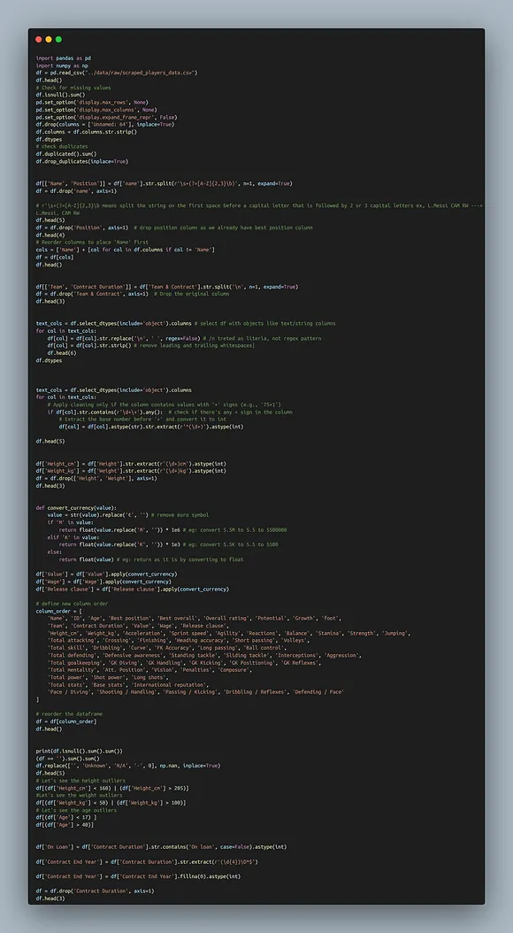Image resolution: width=513 pixels, height=933 pixels.
Task: Click the comment '# check duplicates'
Action: tap(62, 146)
